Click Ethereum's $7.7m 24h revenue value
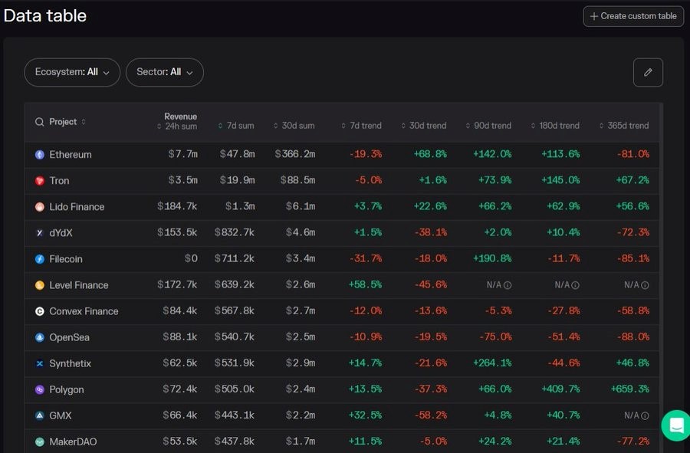 (x=183, y=154)
